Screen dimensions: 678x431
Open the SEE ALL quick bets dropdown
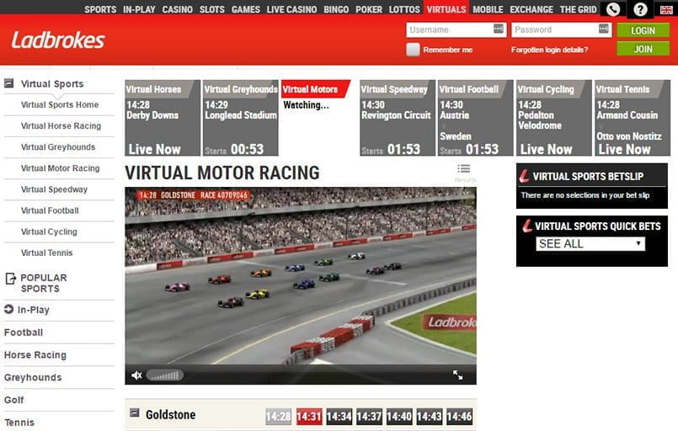click(590, 244)
